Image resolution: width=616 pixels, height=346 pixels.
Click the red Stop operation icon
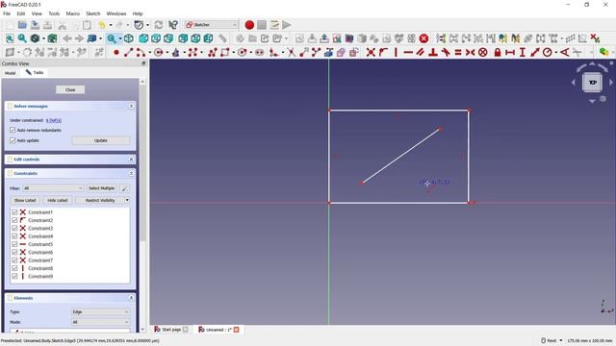pyautogui.click(x=423, y=38)
